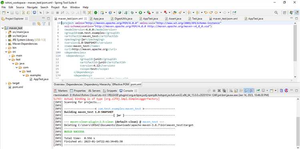
Task: Click BUILD SUCCESS text in Console
Action: (x=74, y=131)
